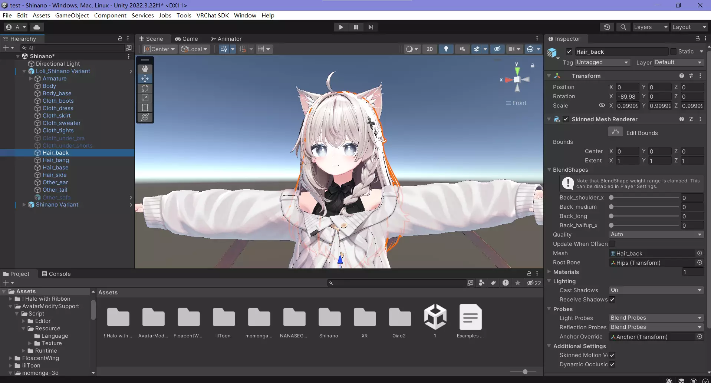The width and height of the screenshot is (711, 383).
Task: Pick Root Bone object selector circle
Action: [700, 263]
